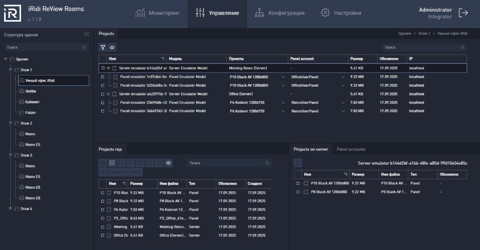Check the Server emulator ab22975b row checkbox
Screen dimensions: 480x250
point(103,94)
